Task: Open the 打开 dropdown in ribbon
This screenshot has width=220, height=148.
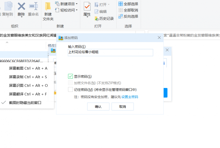Action: [x=108, y=5]
